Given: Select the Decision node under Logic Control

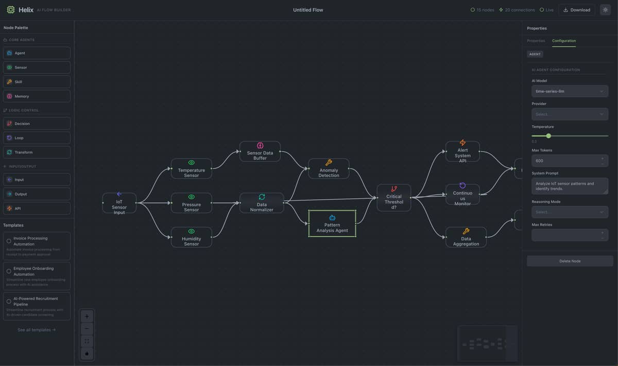Looking at the screenshot, I should tap(36, 123).
